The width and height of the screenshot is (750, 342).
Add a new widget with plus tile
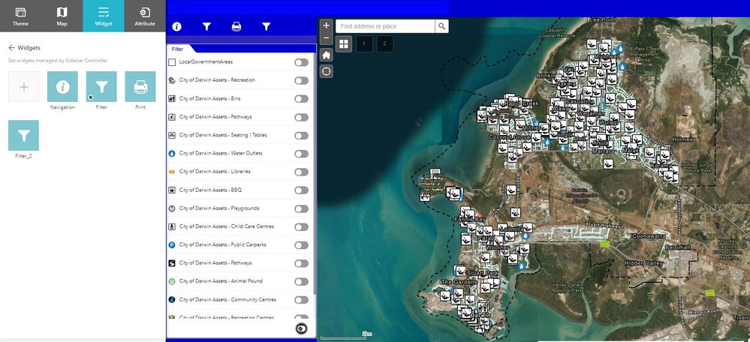tap(23, 87)
